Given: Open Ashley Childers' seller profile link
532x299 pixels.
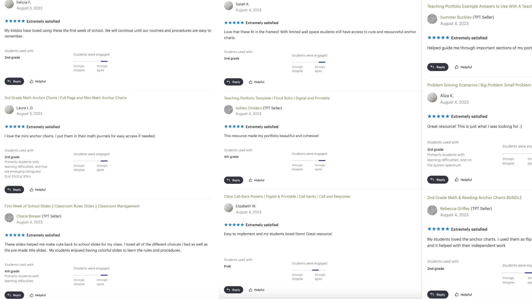Looking at the screenshot, I should tap(249, 108).
